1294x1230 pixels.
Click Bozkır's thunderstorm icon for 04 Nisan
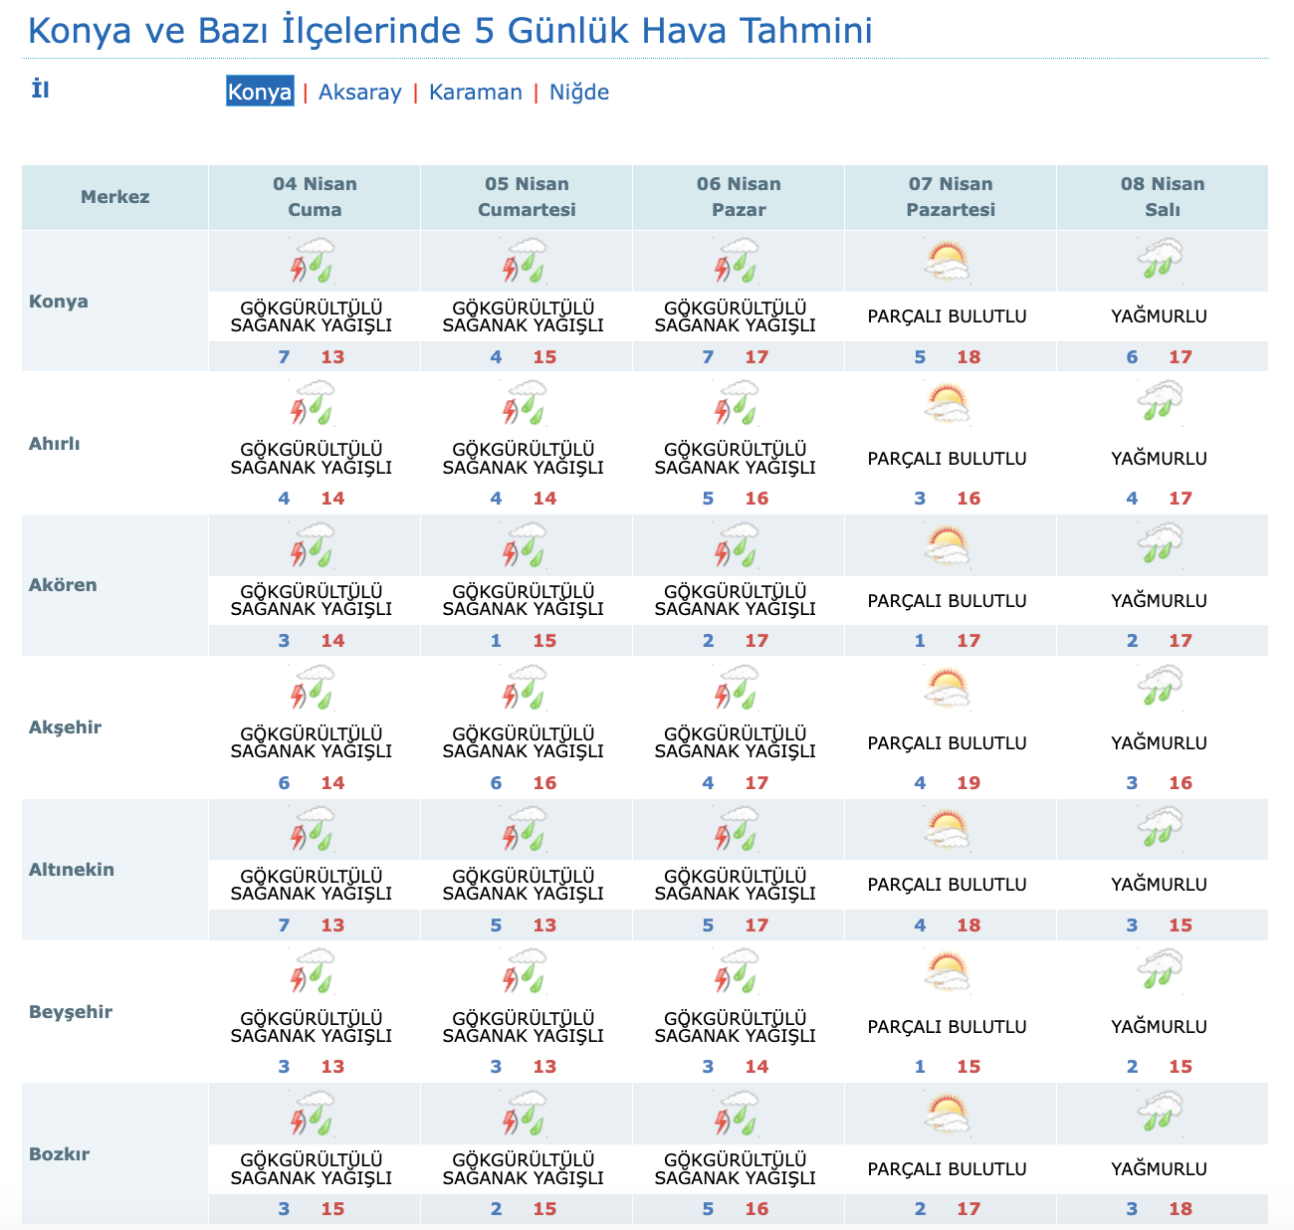314,1114
